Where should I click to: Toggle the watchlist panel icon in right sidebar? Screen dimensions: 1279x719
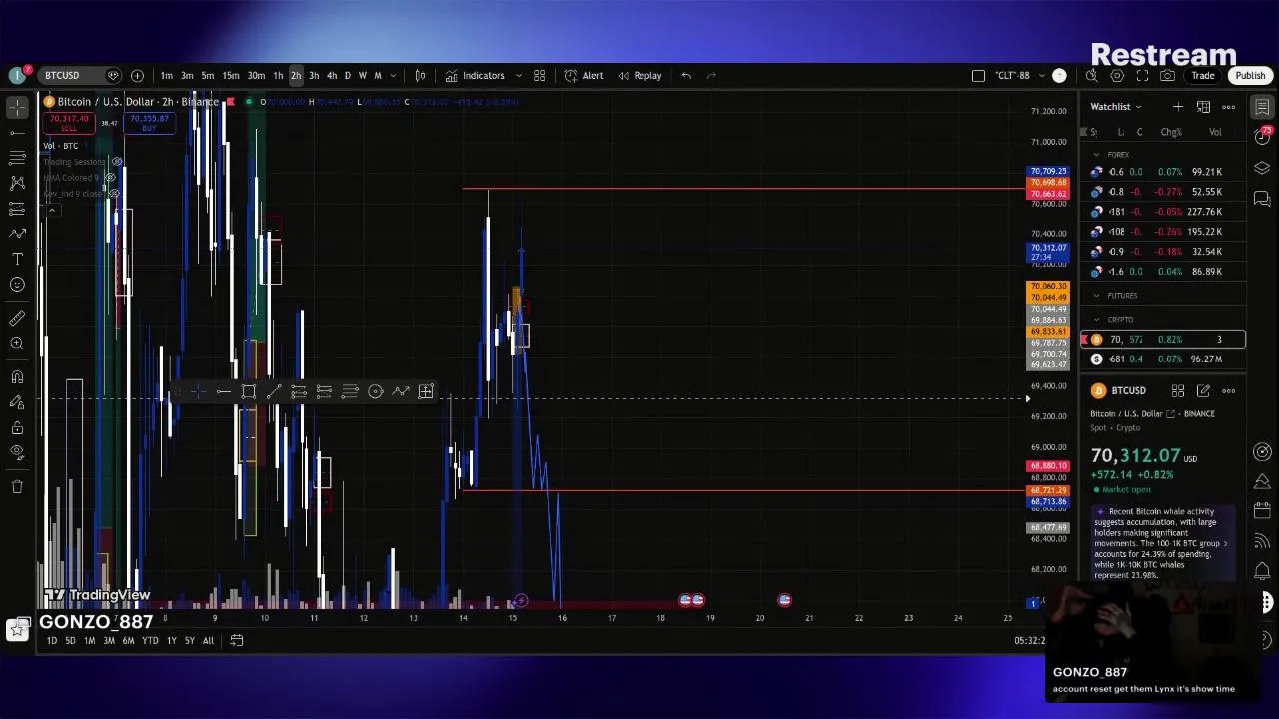[x=1263, y=107]
